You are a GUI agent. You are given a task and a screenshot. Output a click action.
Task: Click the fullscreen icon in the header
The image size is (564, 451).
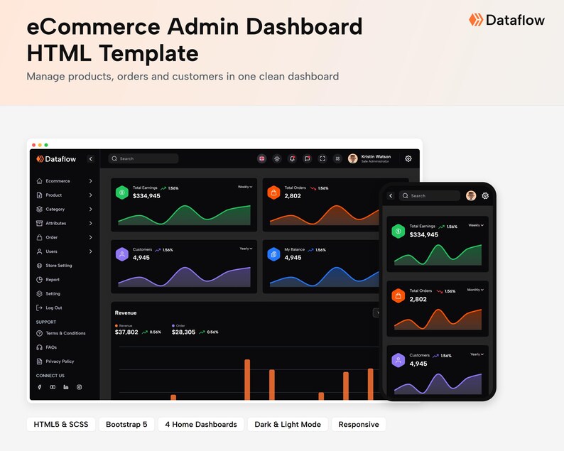pyautogui.click(x=322, y=158)
